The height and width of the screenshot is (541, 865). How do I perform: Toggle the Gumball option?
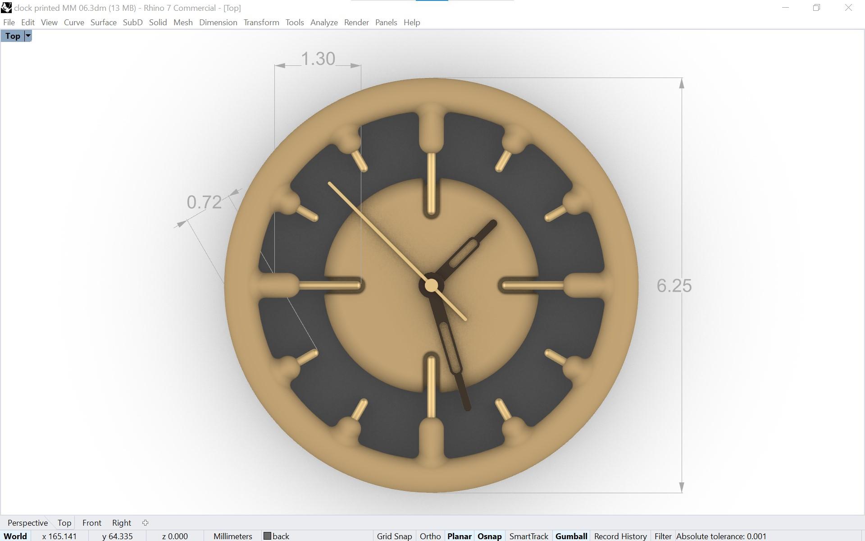571,536
